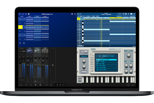The width and height of the screenshot is (154, 103).
Task: Mute the London channel
Action: pyautogui.click(x=31, y=79)
